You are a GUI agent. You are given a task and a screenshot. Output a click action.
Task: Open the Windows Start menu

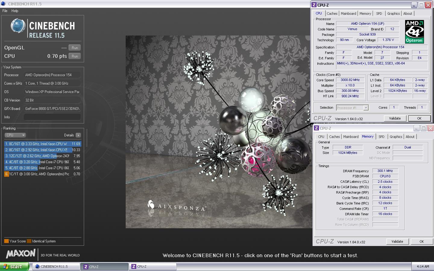14,266
